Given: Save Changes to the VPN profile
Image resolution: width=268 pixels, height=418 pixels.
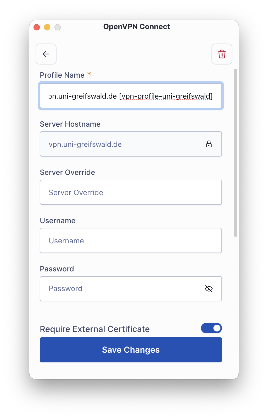Looking at the screenshot, I should [131, 350].
